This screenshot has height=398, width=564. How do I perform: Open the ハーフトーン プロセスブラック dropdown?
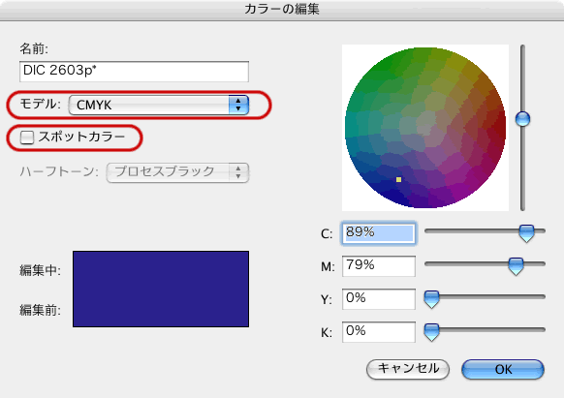tap(177, 172)
